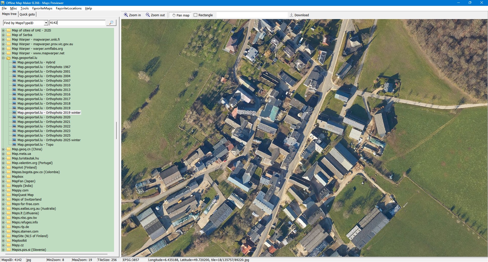Click the Map.geoportail.lu Hybrid layer icon

tap(14, 62)
